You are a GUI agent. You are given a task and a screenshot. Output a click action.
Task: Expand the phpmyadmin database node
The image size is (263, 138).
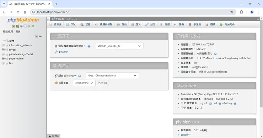tap(3, 59)
